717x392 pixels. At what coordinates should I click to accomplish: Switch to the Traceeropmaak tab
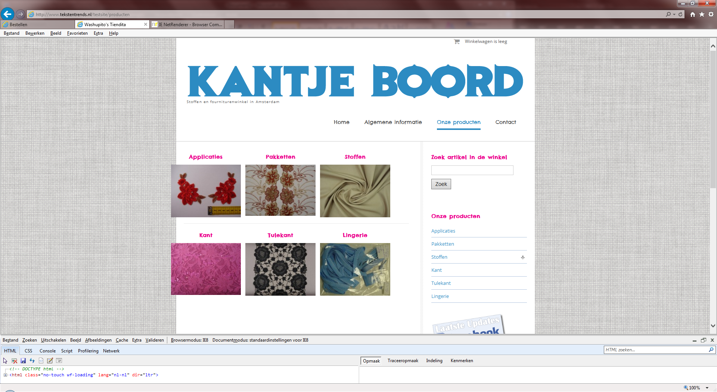tap(403, 361)
